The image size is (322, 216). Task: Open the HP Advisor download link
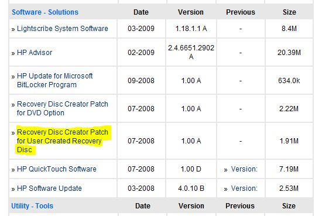[x=35, y=53]
